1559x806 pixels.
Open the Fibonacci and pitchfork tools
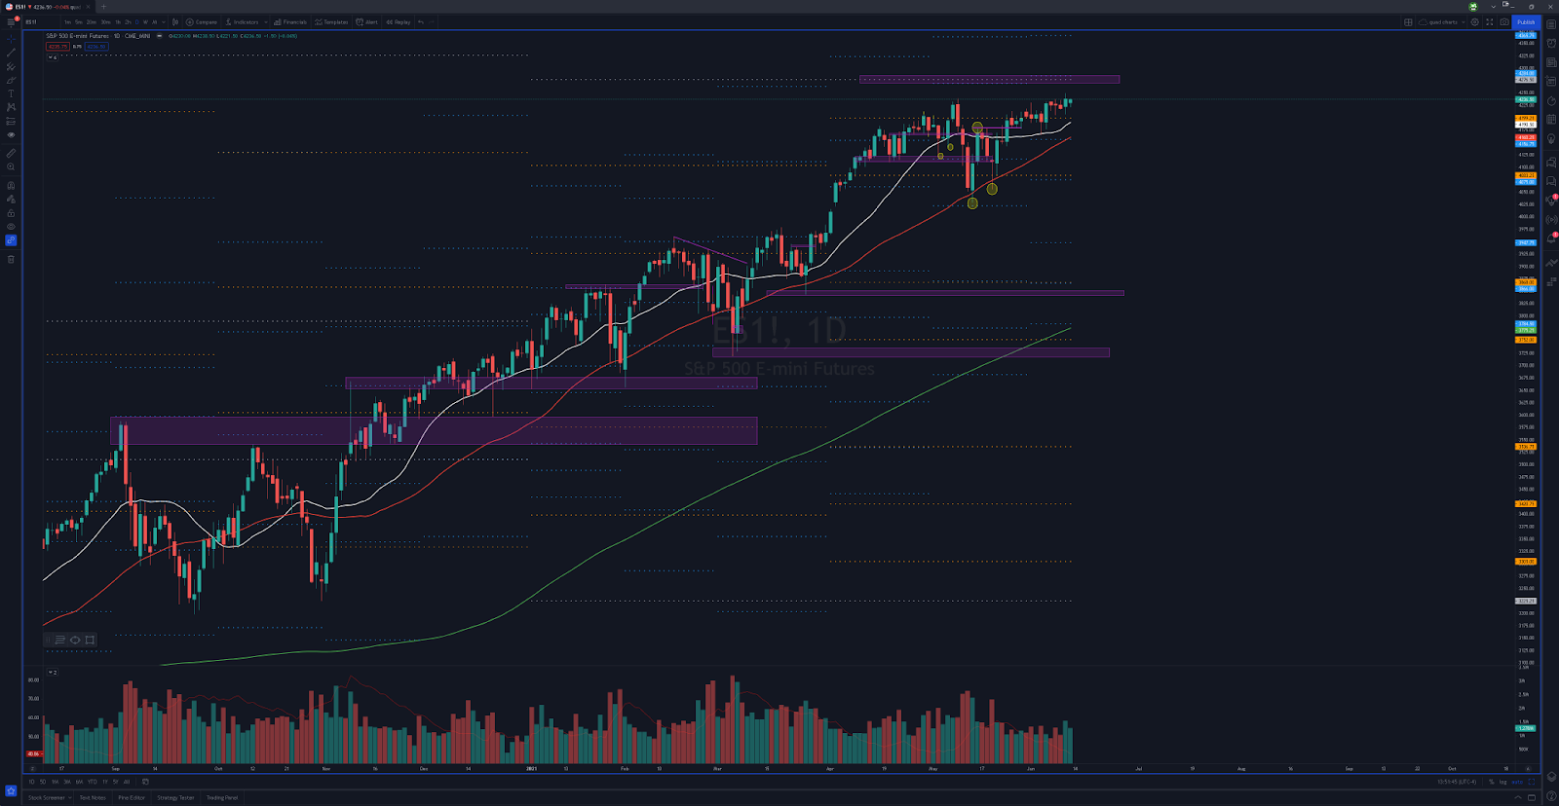(11, 66)
